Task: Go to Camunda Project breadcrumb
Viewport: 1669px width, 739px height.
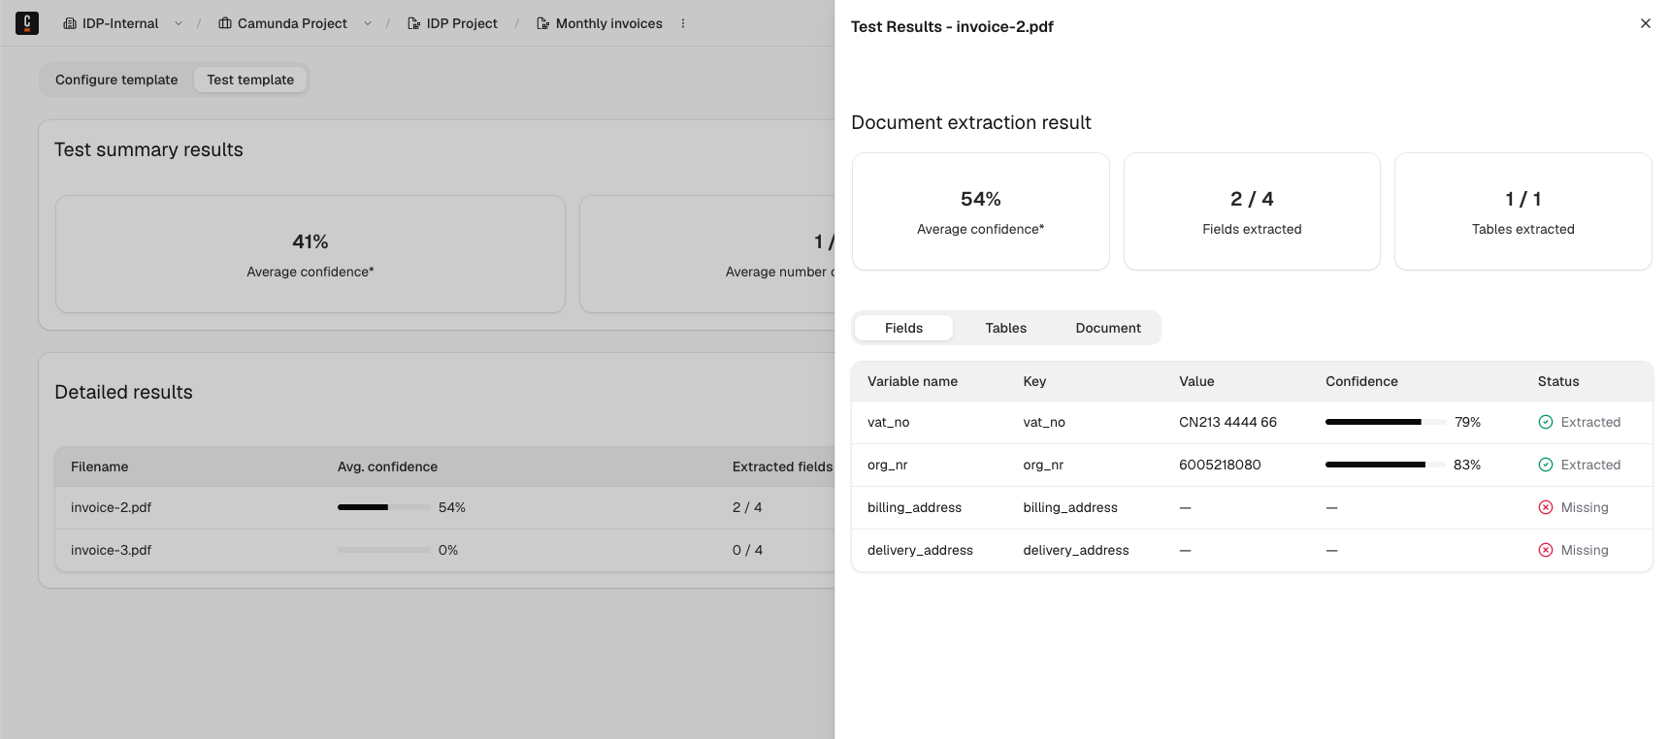Action: 292,23
